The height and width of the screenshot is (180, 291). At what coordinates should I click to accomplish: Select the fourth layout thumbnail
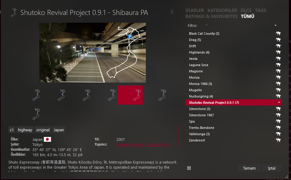pyautogui.click(x=112, y=95)
